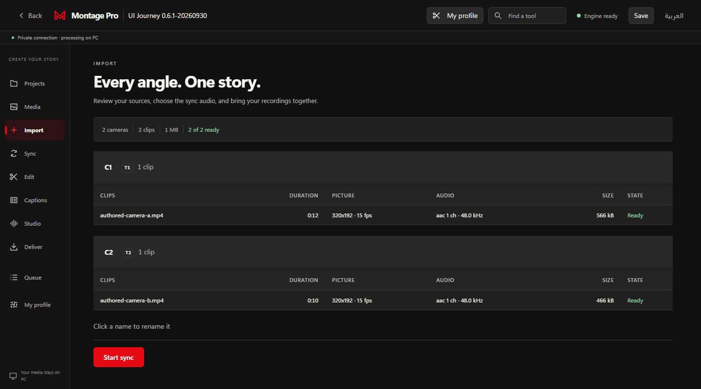The height and width of the screenshot is (389, 701).
Task: Click magnifier icon in Find a tool
Action: (498, 16)
